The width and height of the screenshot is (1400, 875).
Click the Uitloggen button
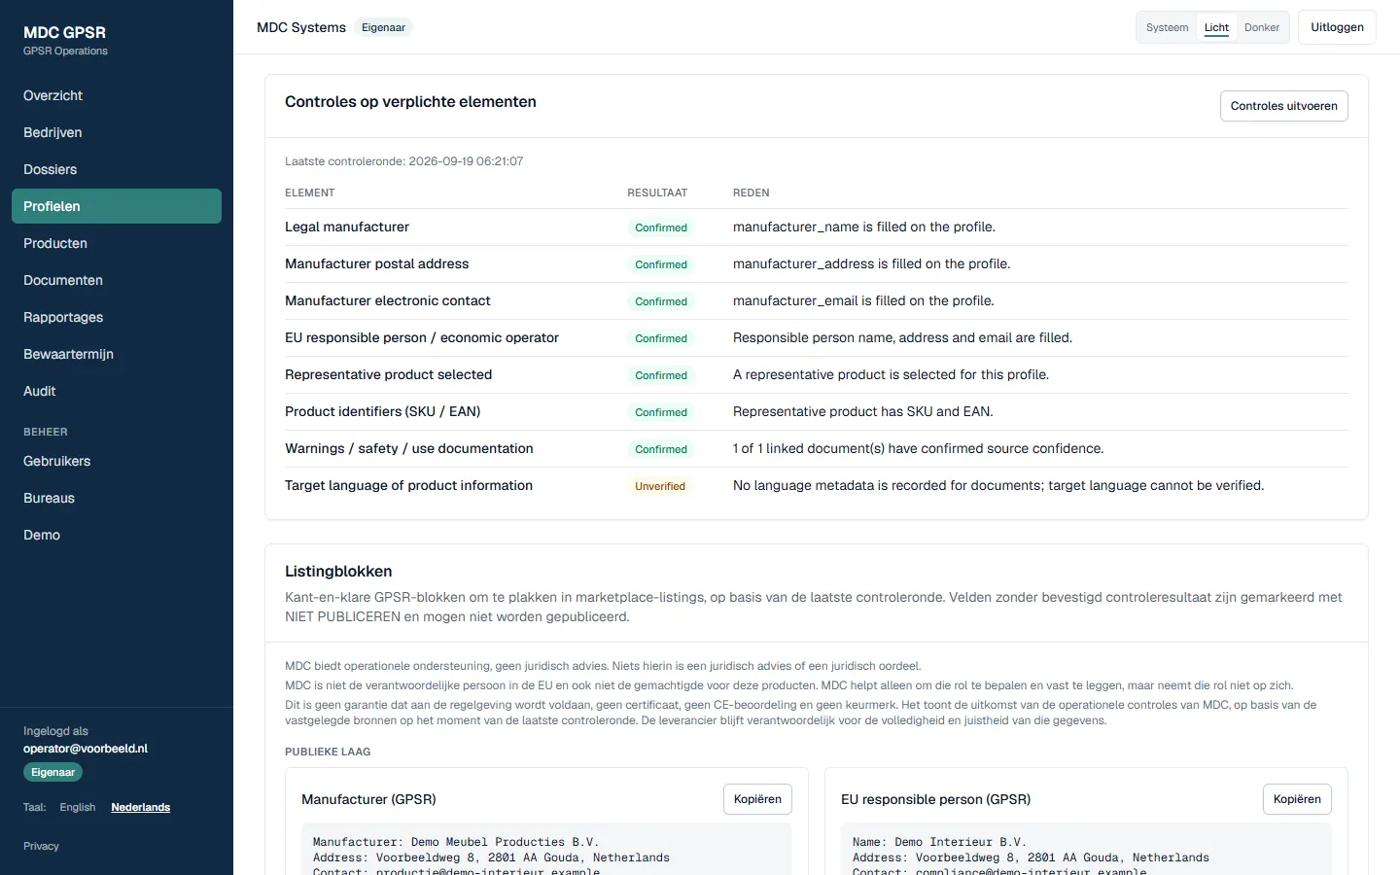(x=1337, y=27)
